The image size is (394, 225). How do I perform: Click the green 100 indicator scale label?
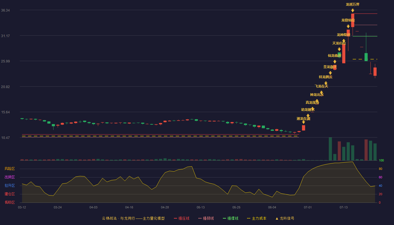coord(381,161)
